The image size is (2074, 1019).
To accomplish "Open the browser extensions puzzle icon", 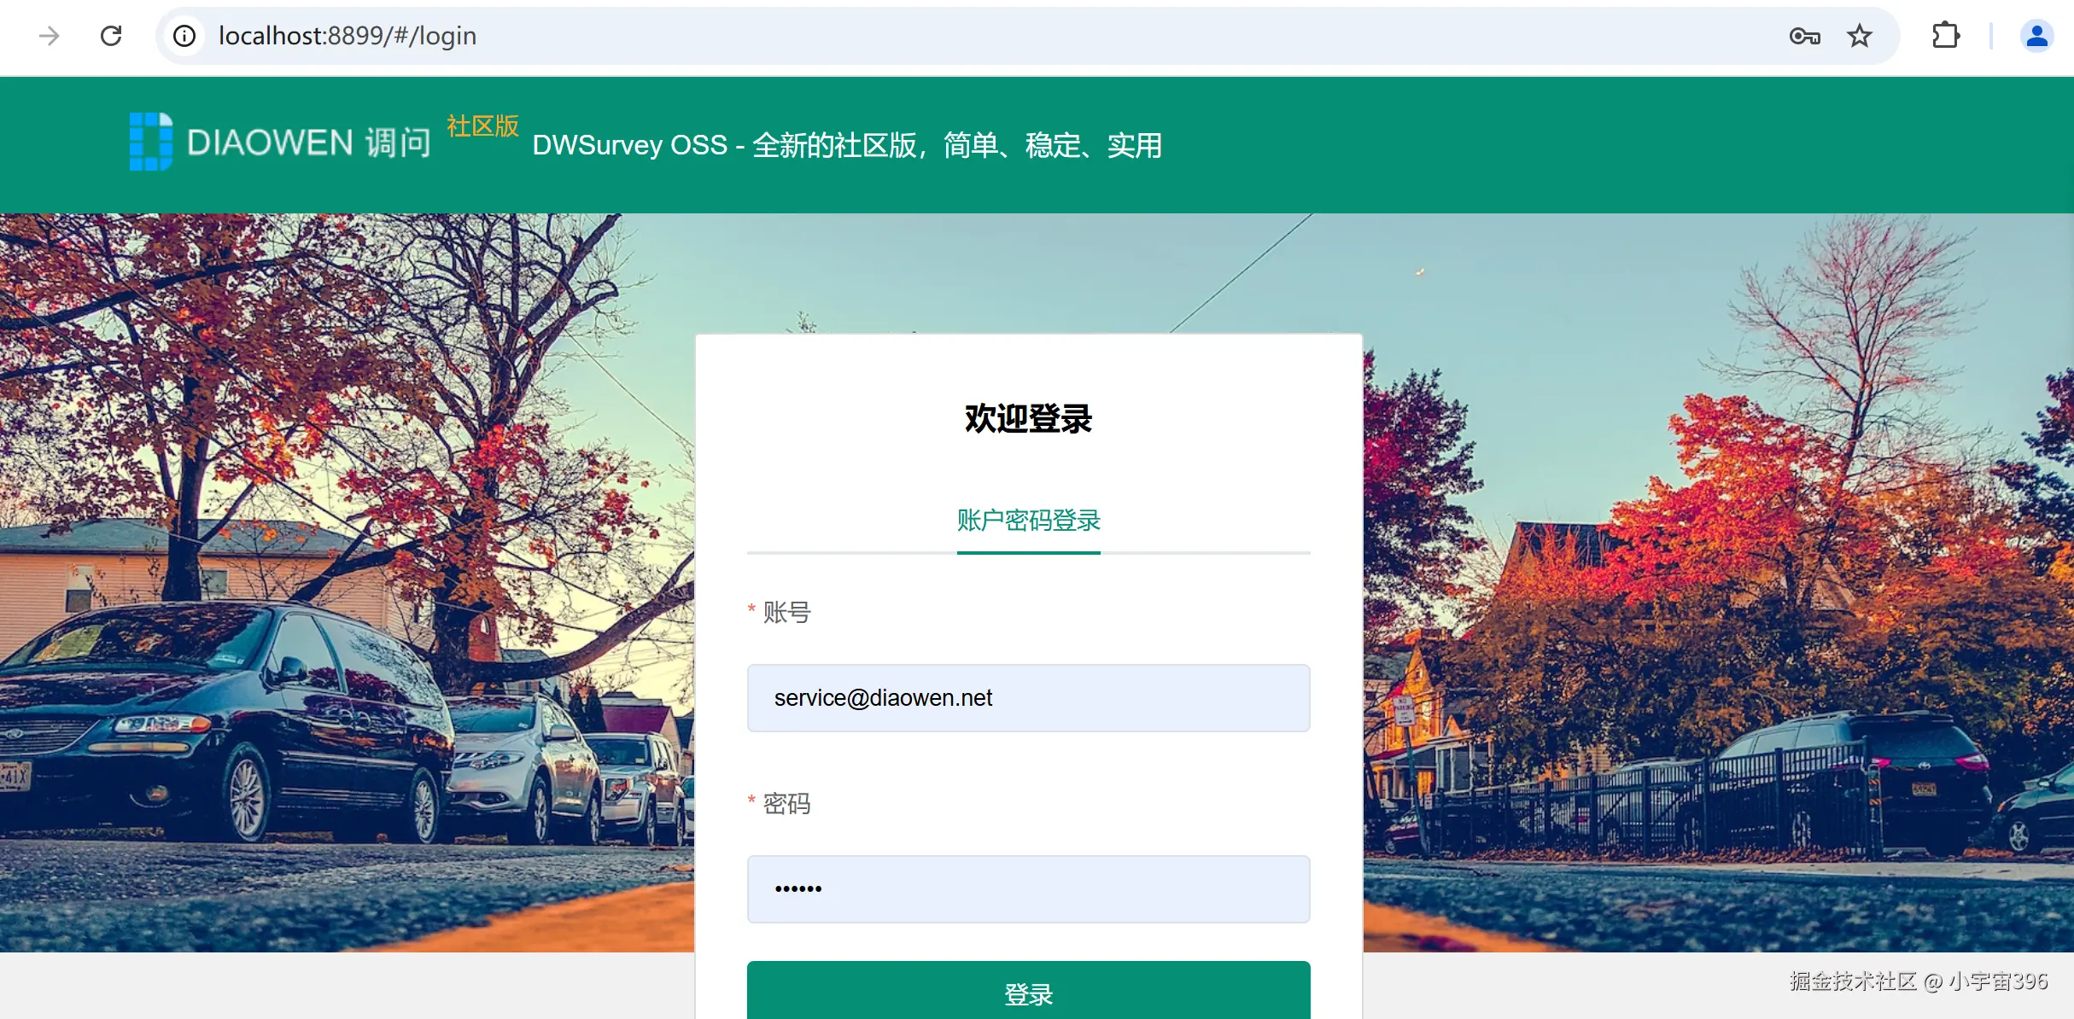I will [1945, 36].
